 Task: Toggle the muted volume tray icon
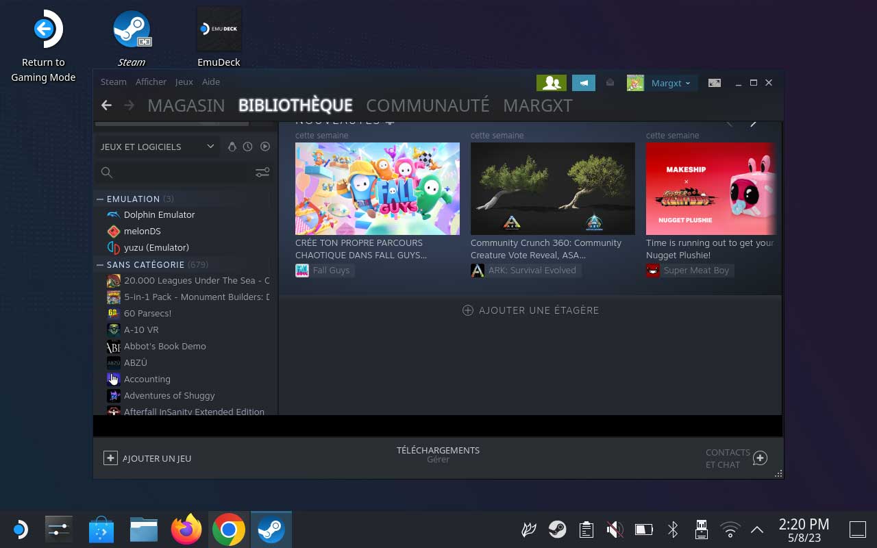tap(615, 530)
